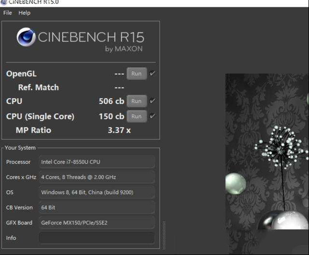Screen dimensions: 309x255
Task: Toggle the CPU (Single Core) checkmark
Action: coord(153,116)
